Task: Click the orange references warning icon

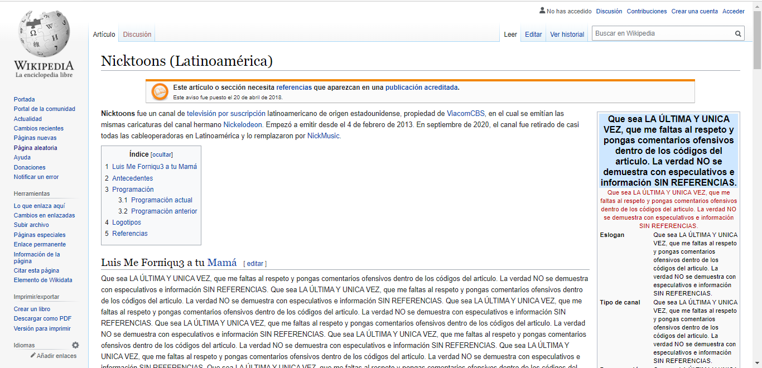Action: 160,92
